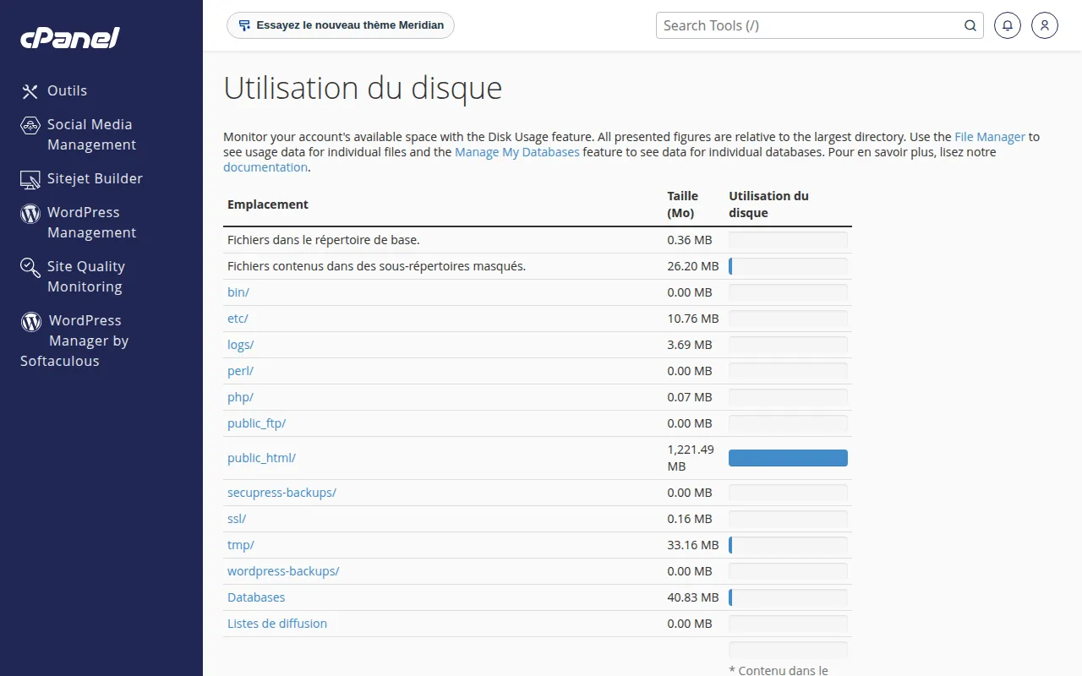Select the '1,221.49 MB' size value
This screenshot has width=1082, height=676.
[x=691, y=458]
